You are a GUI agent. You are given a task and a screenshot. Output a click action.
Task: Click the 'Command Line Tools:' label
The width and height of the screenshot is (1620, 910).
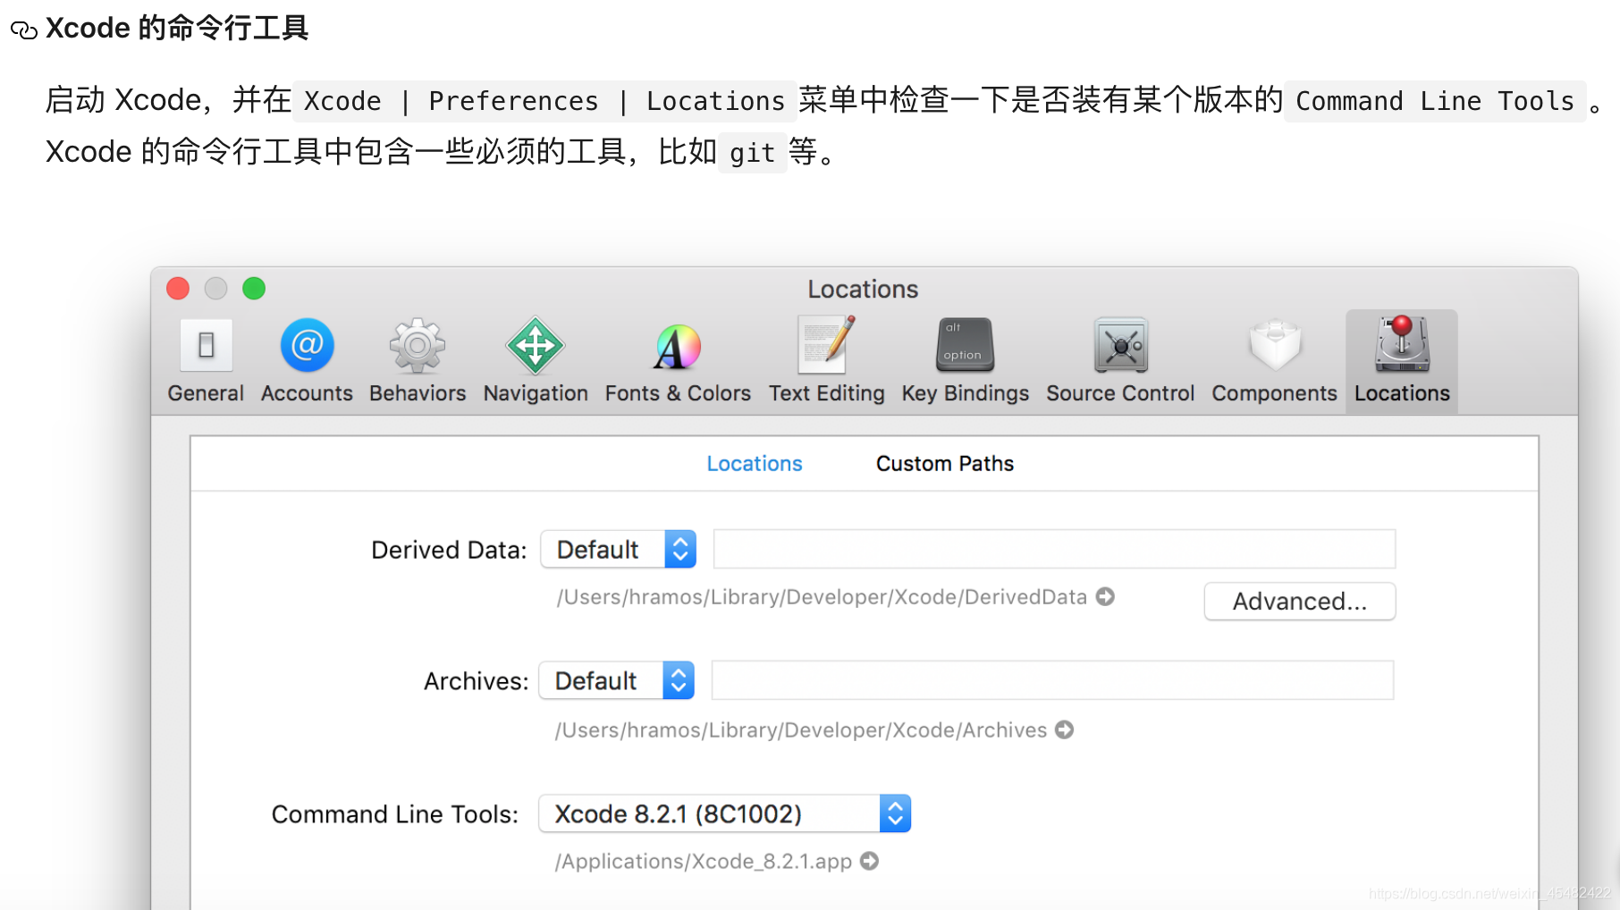pyautogui.click(x=395, y=814)
